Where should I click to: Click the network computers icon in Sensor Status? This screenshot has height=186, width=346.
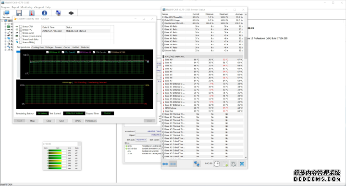click(x=197, y=164)
